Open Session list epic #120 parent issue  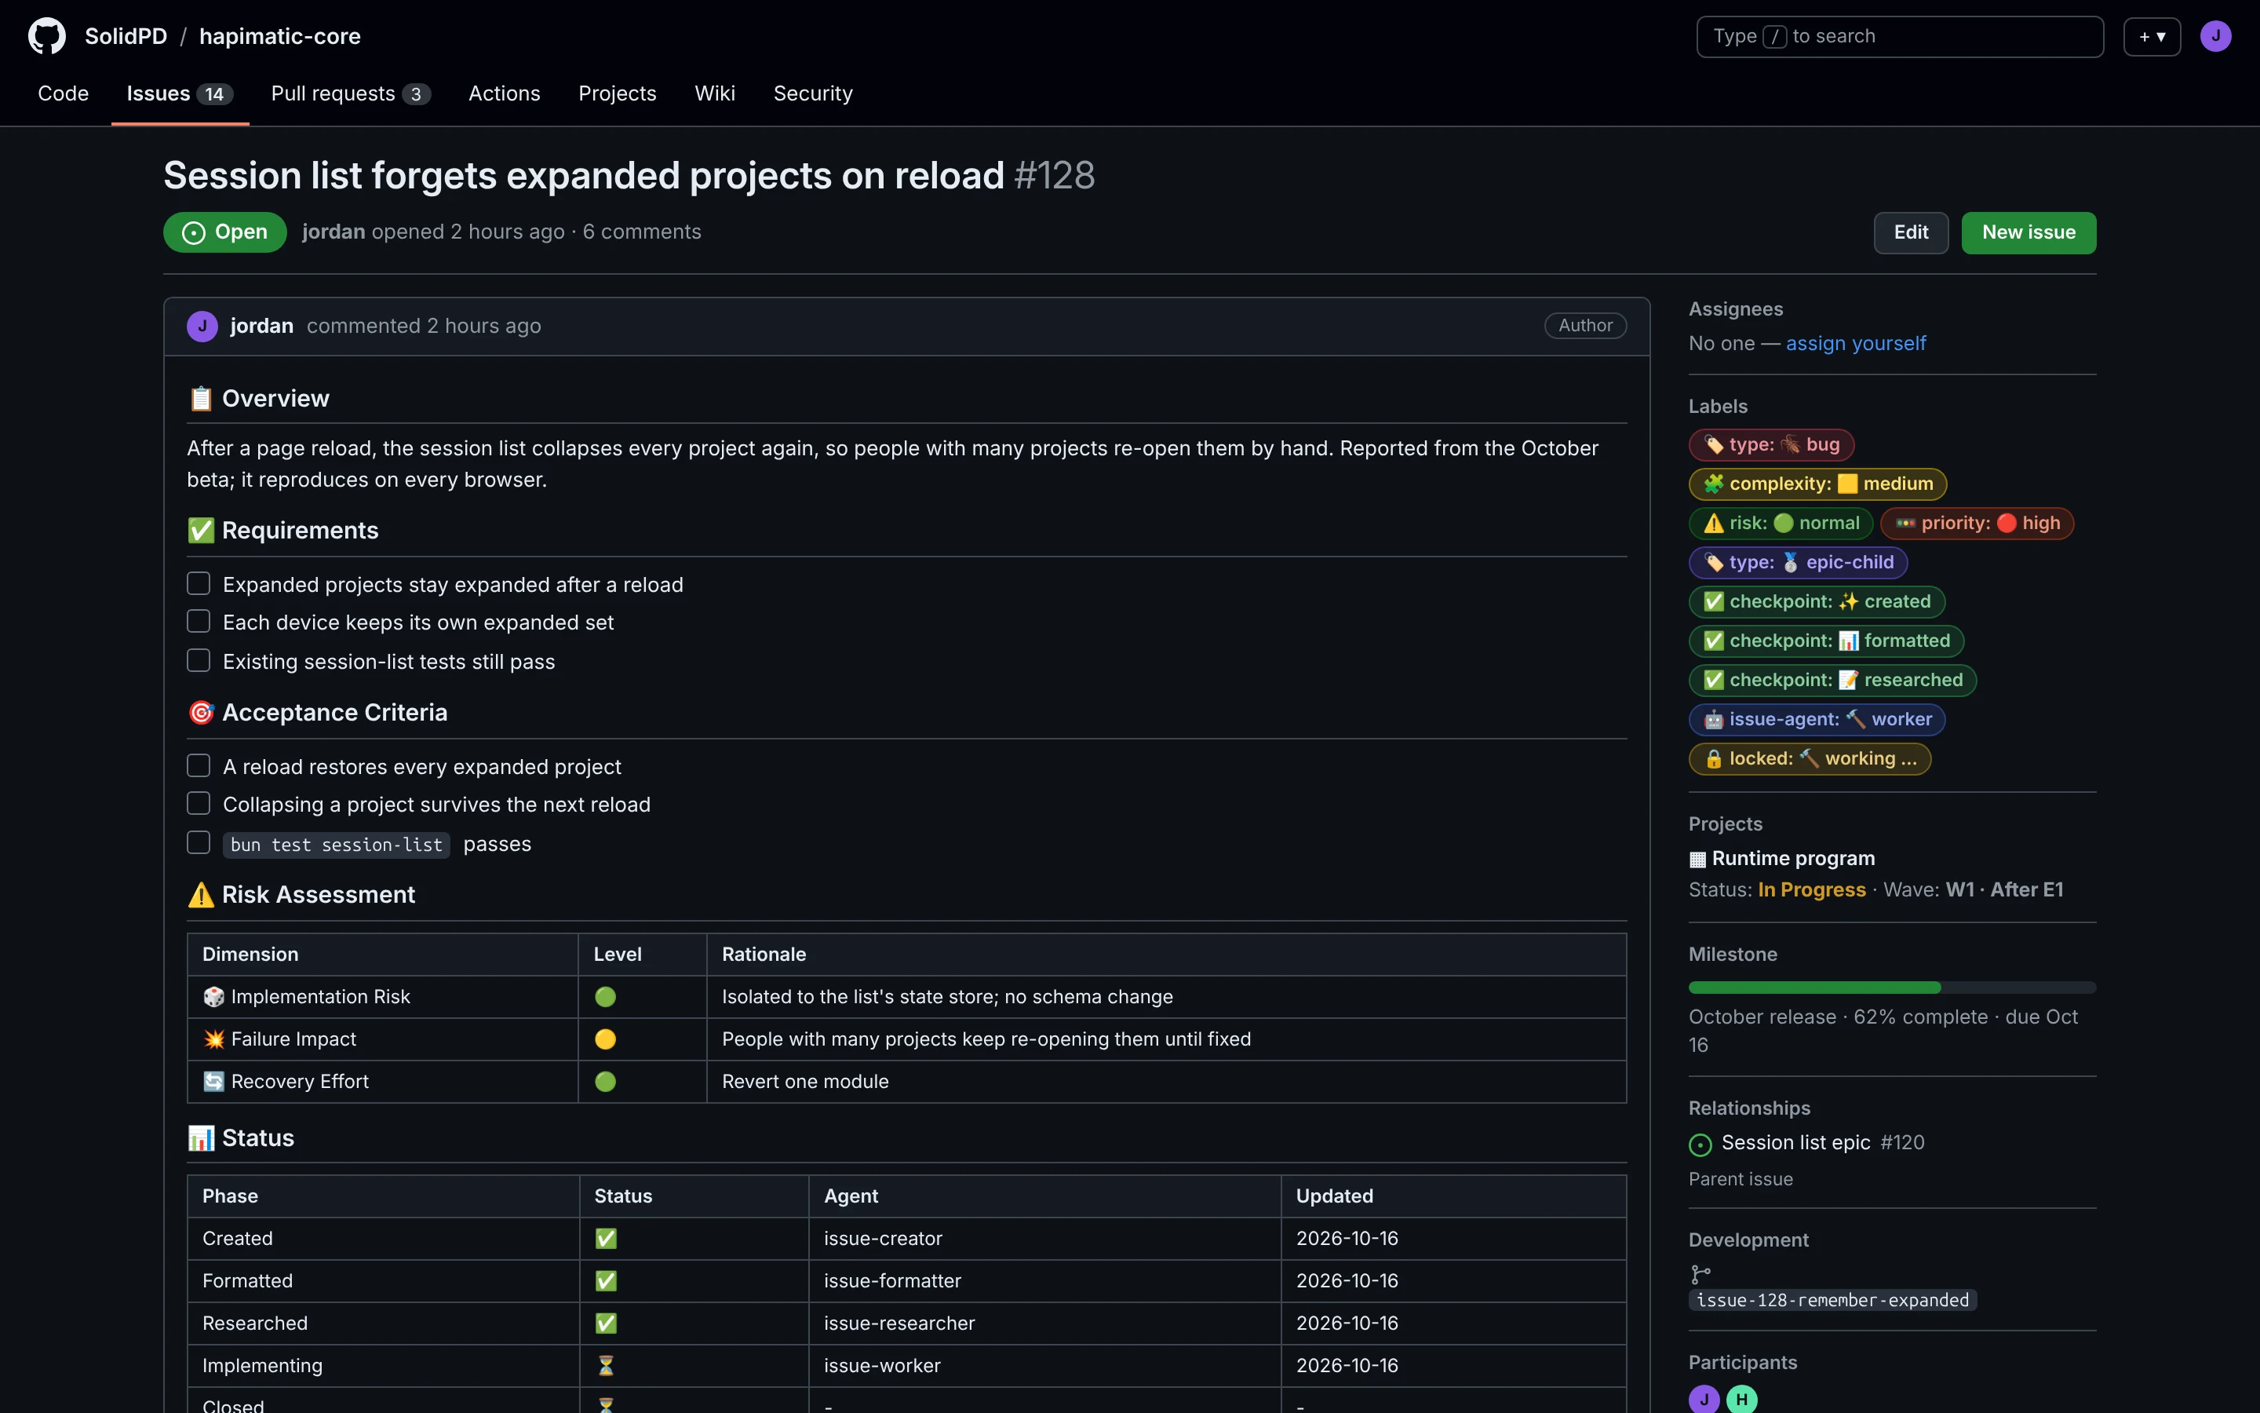1822,1143
